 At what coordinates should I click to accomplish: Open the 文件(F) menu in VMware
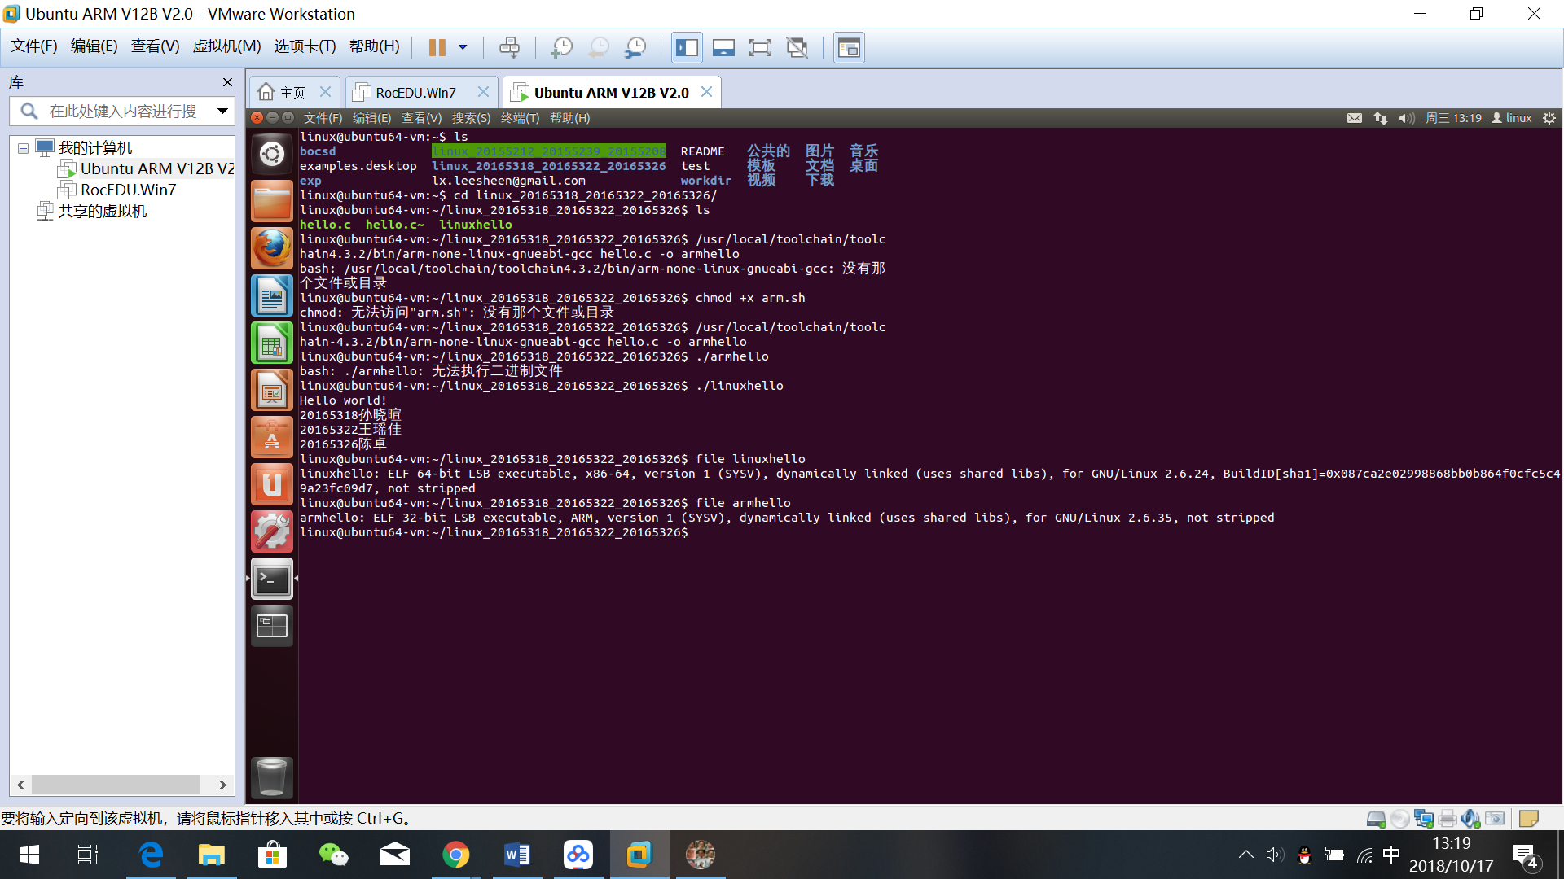point(33,46)
